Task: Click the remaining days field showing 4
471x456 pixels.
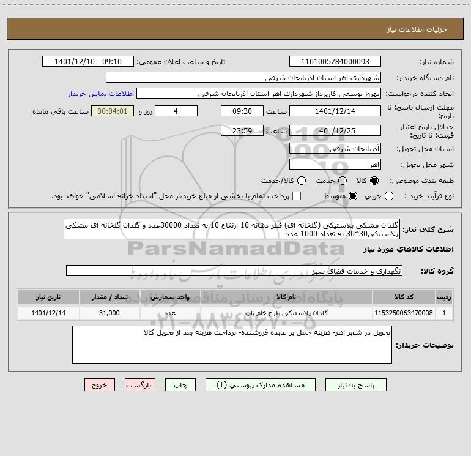Action: pos(176,111)
